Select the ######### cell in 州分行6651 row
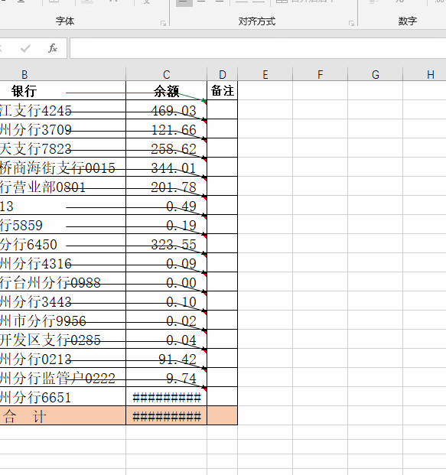 tap(166, 396)
